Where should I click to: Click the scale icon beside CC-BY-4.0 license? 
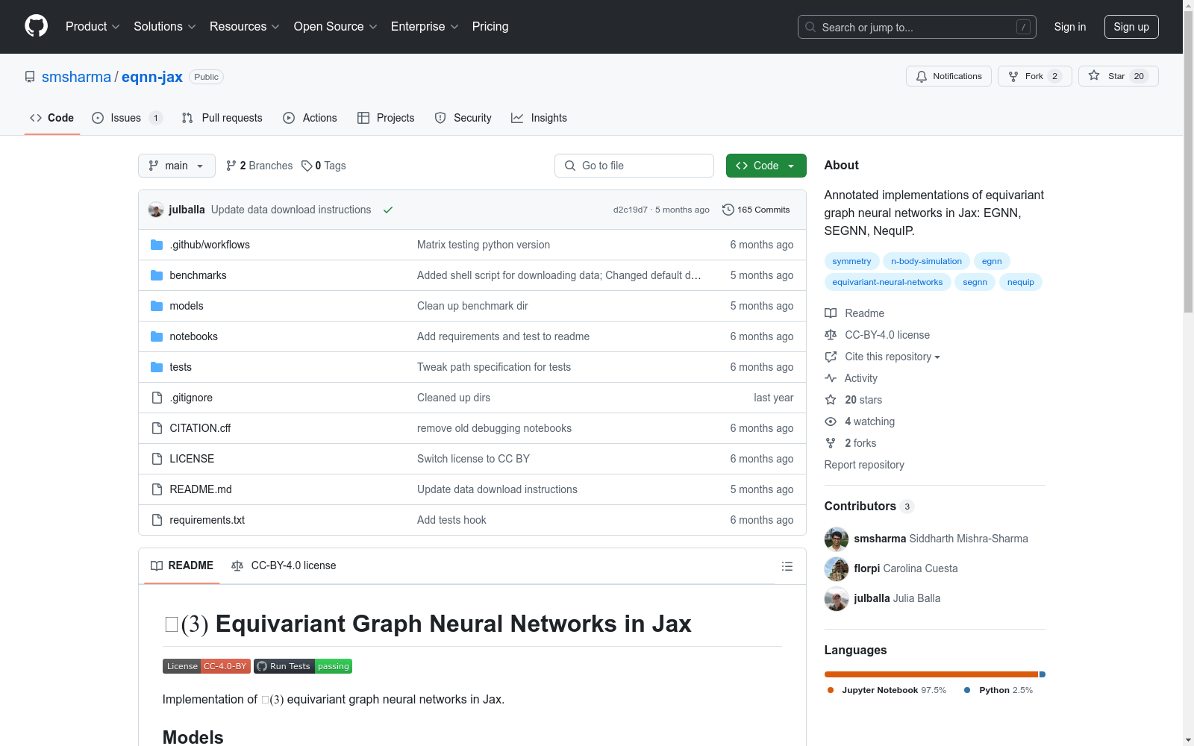tap(831, 335)
